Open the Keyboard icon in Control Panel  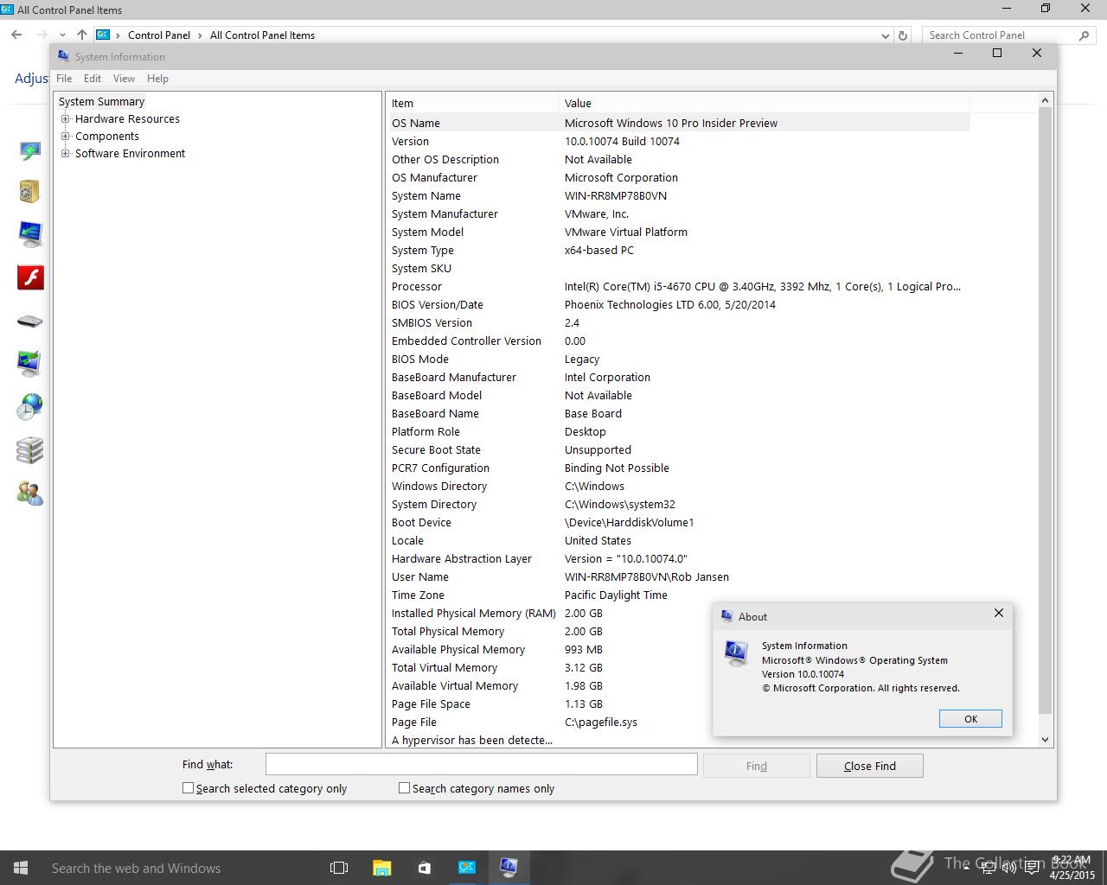(x=30, y=321)
